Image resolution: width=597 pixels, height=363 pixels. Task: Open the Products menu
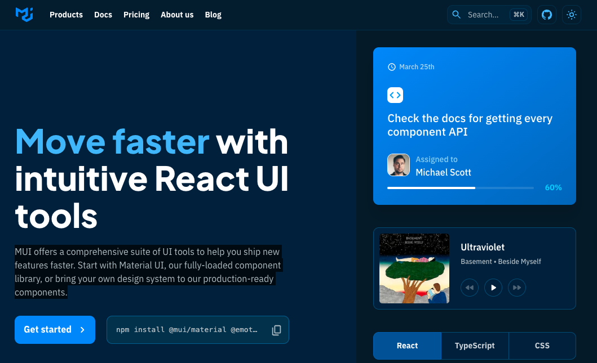(x=67, y=15)
